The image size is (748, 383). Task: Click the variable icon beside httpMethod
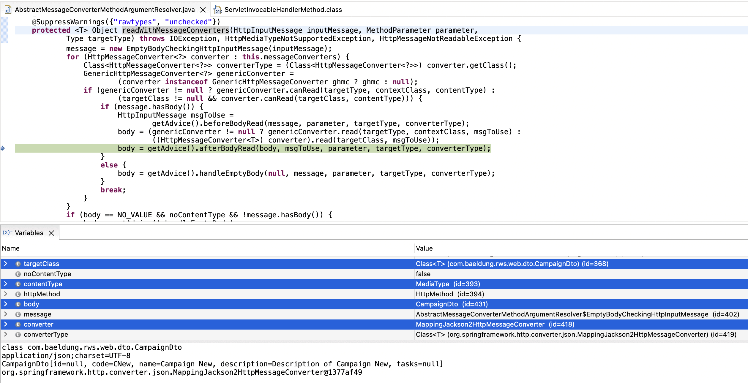tap(18, 294)
